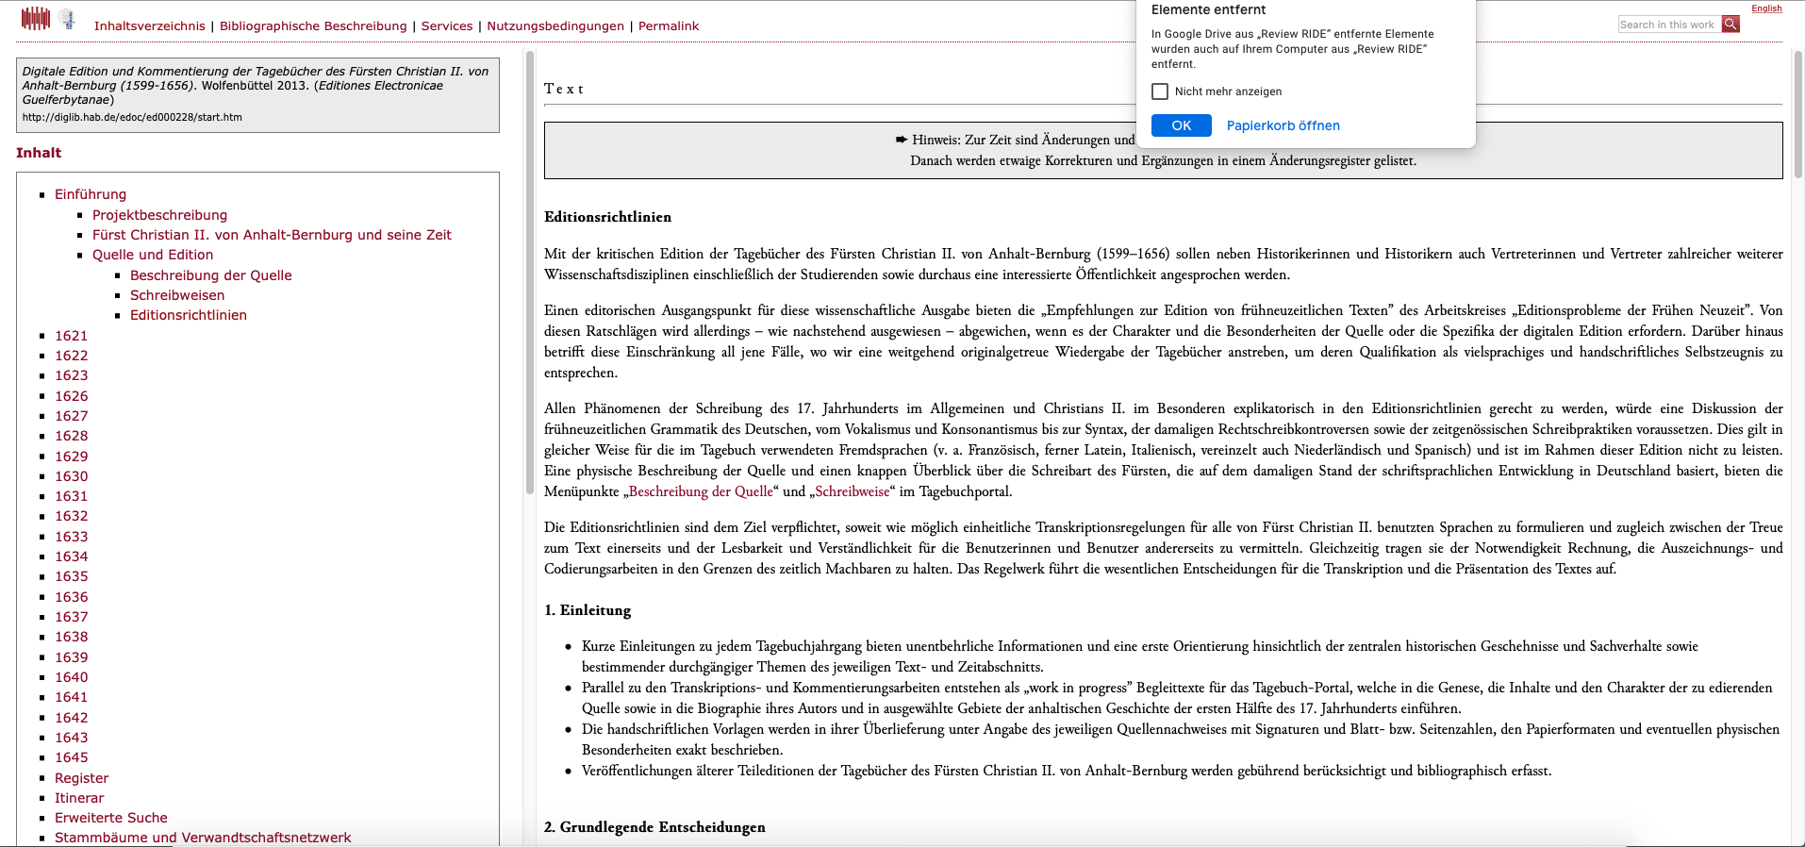Open the diary year 1628
This screenshot has height=847, width=1805.
(71, 436)
